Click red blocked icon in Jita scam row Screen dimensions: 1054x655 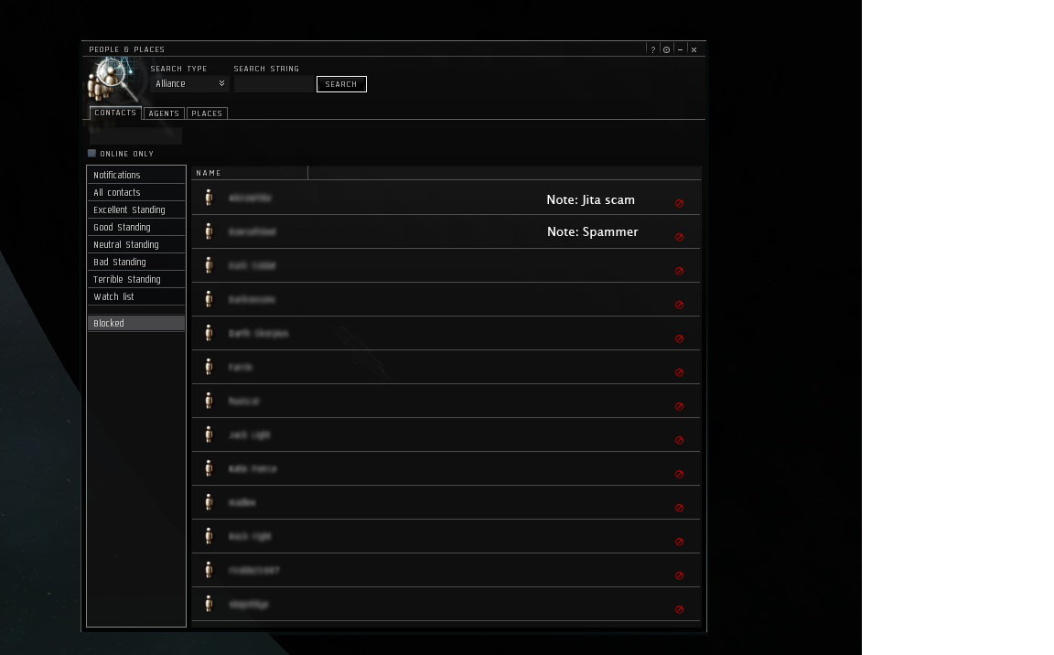tap(679, 203)
